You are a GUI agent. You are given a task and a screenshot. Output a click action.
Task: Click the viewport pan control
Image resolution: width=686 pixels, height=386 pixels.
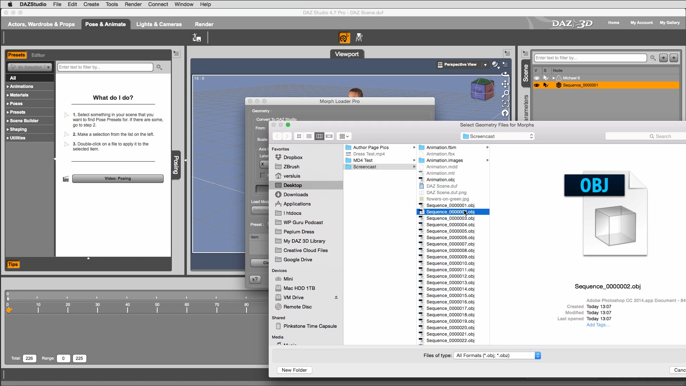pyautogui.click(x=505, y=84)
